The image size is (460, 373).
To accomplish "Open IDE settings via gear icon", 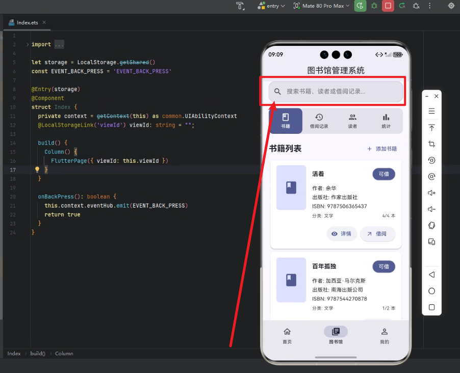I will tap(451, 6).
